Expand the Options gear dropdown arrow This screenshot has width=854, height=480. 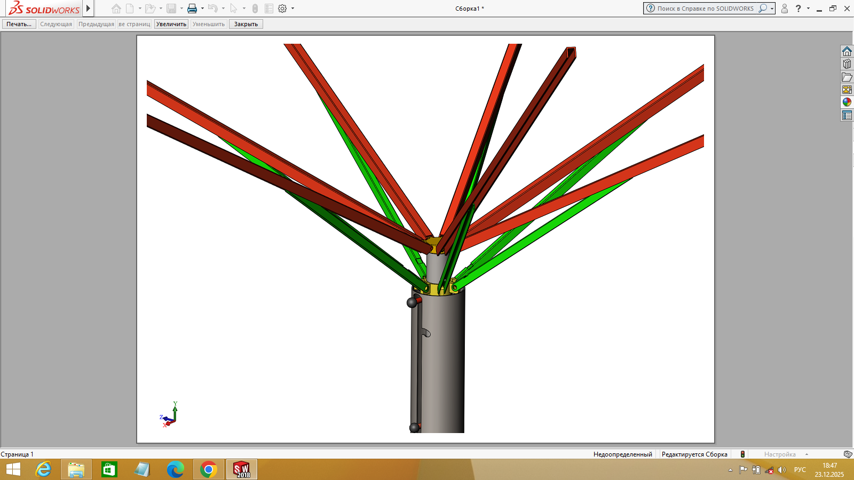[x=292, y=9]
